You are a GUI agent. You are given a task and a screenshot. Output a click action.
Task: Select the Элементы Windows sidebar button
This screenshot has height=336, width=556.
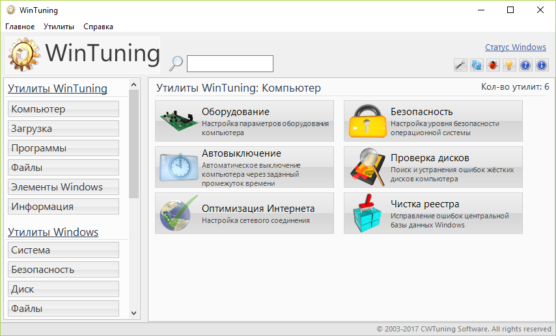63,187
